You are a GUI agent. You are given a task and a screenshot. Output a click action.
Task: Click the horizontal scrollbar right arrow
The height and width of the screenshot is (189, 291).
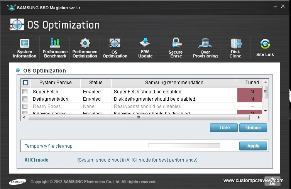pyautogui.click(x=259, y=117)
